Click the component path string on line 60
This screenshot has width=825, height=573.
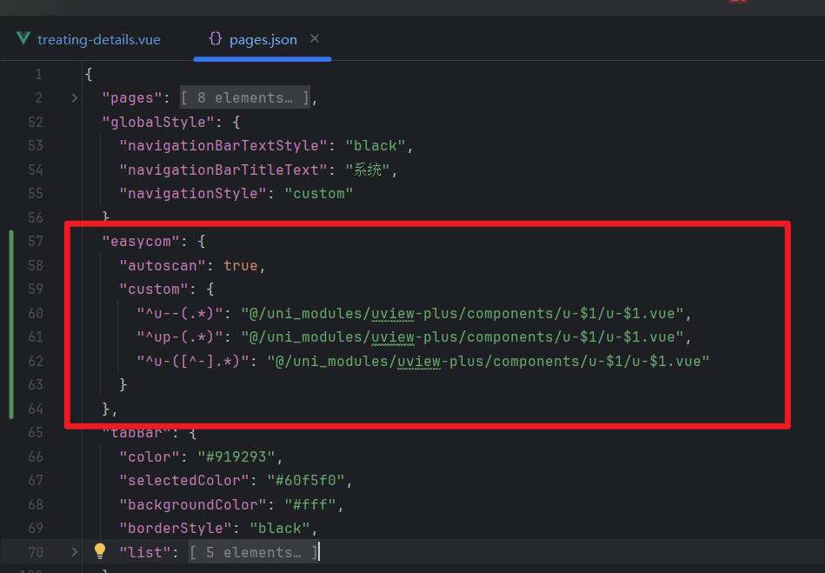pyautogui.click(x=462, y=314)
